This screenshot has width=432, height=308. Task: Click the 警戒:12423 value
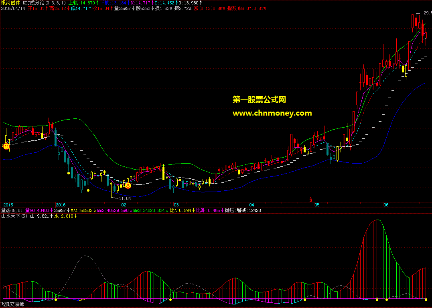point(249,210)
